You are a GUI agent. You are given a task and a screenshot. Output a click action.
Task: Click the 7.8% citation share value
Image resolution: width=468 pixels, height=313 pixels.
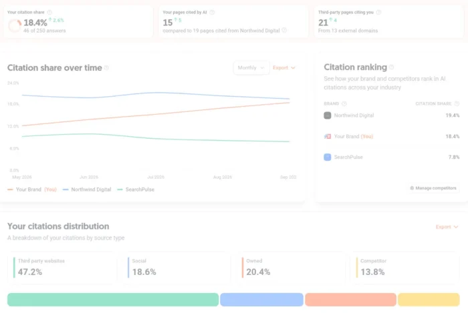pos(454,157)
